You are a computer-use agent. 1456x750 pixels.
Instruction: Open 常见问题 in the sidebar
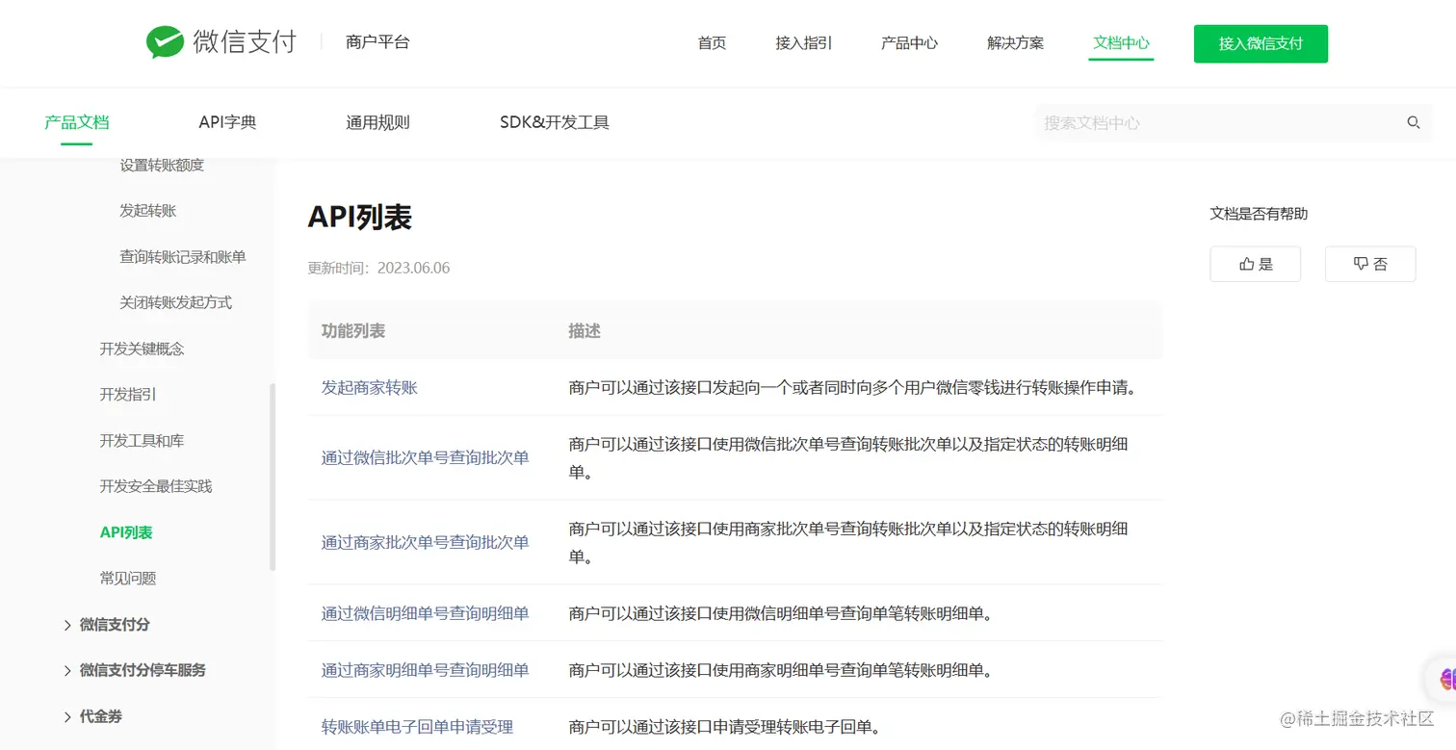click(x=128, y=579)
